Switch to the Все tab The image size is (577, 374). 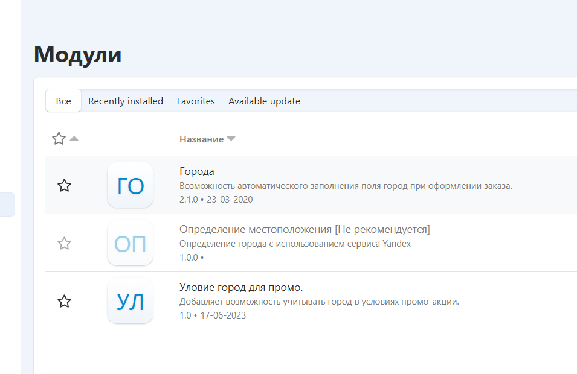(x=63, y=101)
